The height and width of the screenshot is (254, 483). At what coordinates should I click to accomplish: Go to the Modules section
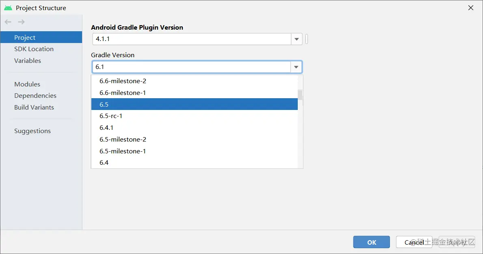pyautogui.click(x=27, y=84)
